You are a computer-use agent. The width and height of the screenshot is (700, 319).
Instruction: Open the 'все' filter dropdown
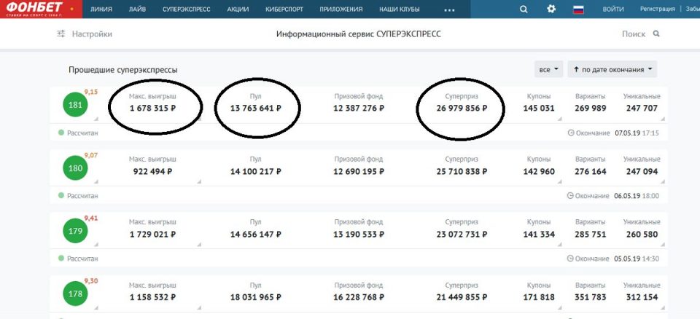pyautogui.click(x=548, y=69)
